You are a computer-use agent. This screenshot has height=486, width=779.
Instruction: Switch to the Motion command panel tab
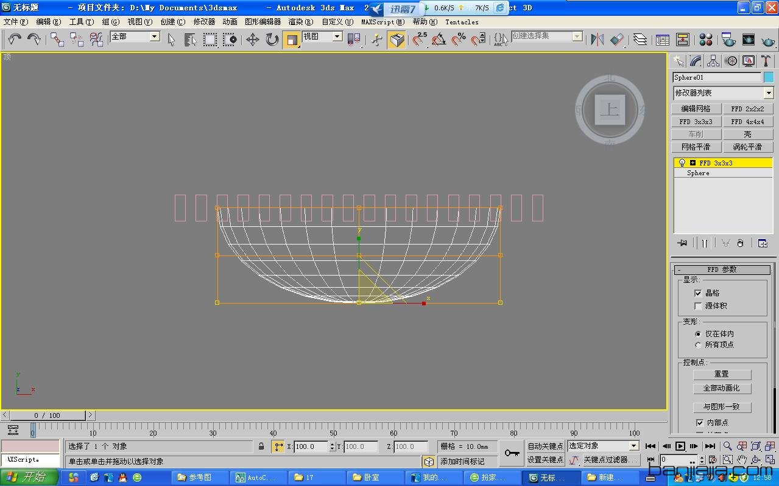pyautogui.click(x=731, y=61)
